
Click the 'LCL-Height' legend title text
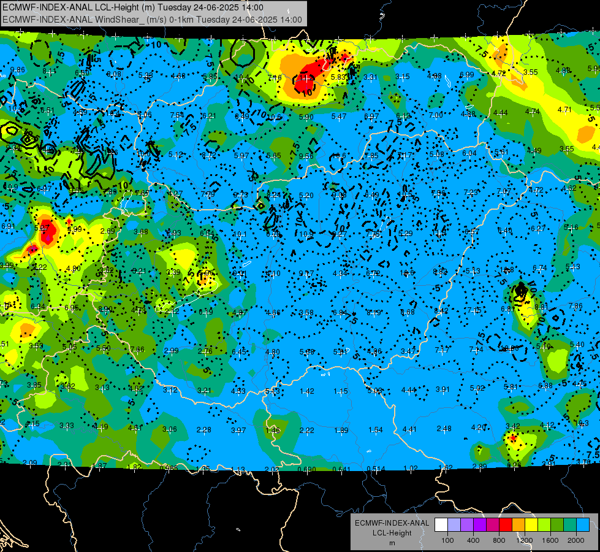click(x=392, y=533)
